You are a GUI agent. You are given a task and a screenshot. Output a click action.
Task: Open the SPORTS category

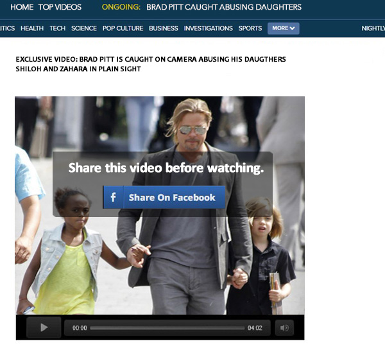250,28
